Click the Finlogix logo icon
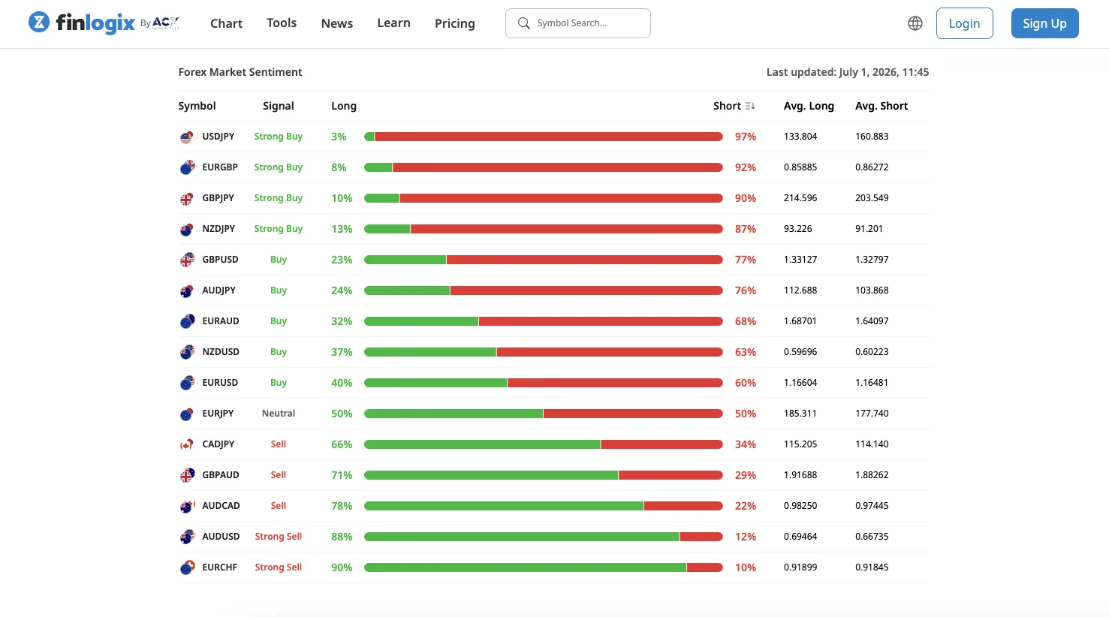 (39, 23)
